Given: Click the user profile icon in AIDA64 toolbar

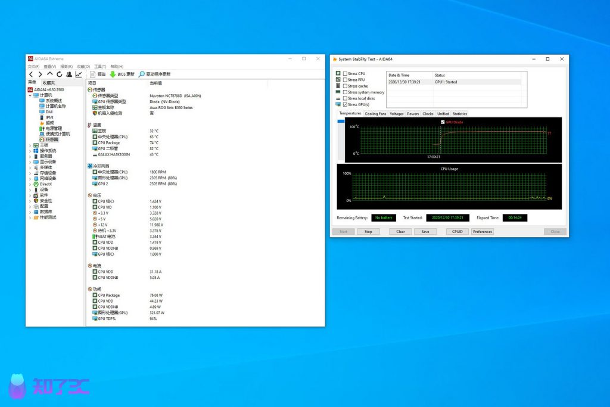Looking at the screenshot, I should [x=69, y=74].
